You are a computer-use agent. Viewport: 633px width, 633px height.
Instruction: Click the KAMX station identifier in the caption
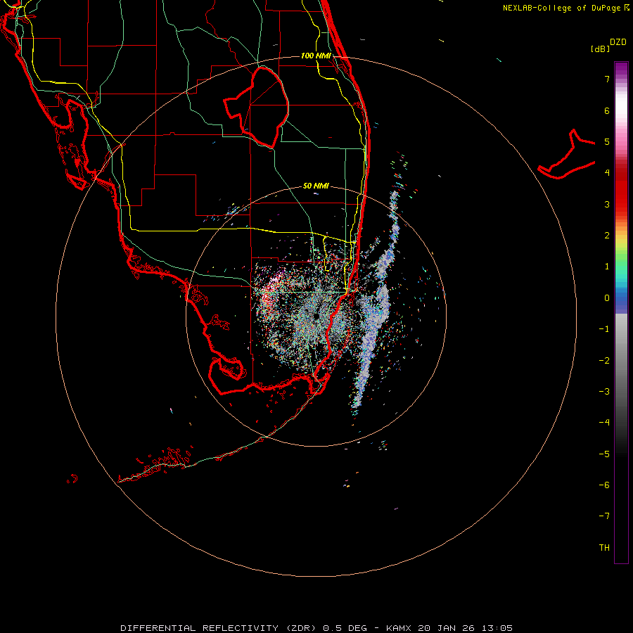coord(399,628)
